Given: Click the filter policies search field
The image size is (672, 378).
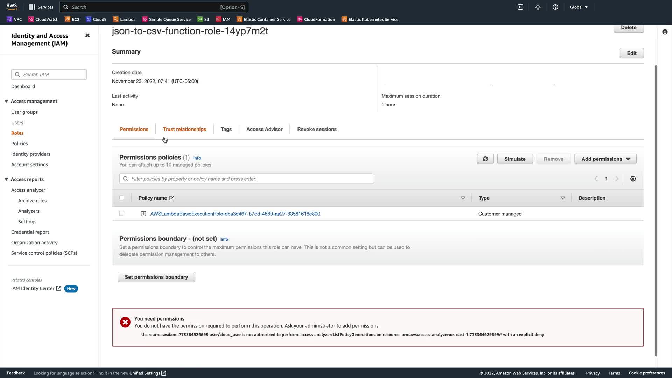Looking at the screenshot, I should (247, 179).
